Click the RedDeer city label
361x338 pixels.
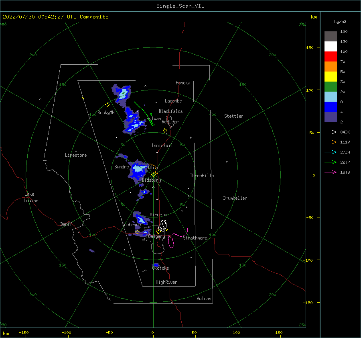170,122
